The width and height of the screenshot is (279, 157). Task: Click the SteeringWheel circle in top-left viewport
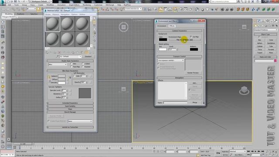[x=123, y=27]
